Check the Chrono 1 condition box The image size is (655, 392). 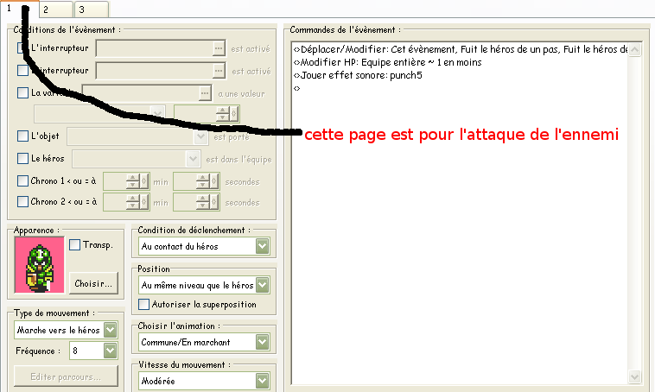(22, 180)
